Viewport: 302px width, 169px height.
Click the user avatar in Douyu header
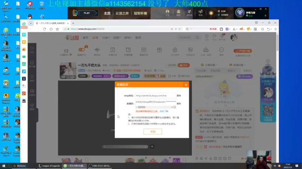click(x=234, y=38)
